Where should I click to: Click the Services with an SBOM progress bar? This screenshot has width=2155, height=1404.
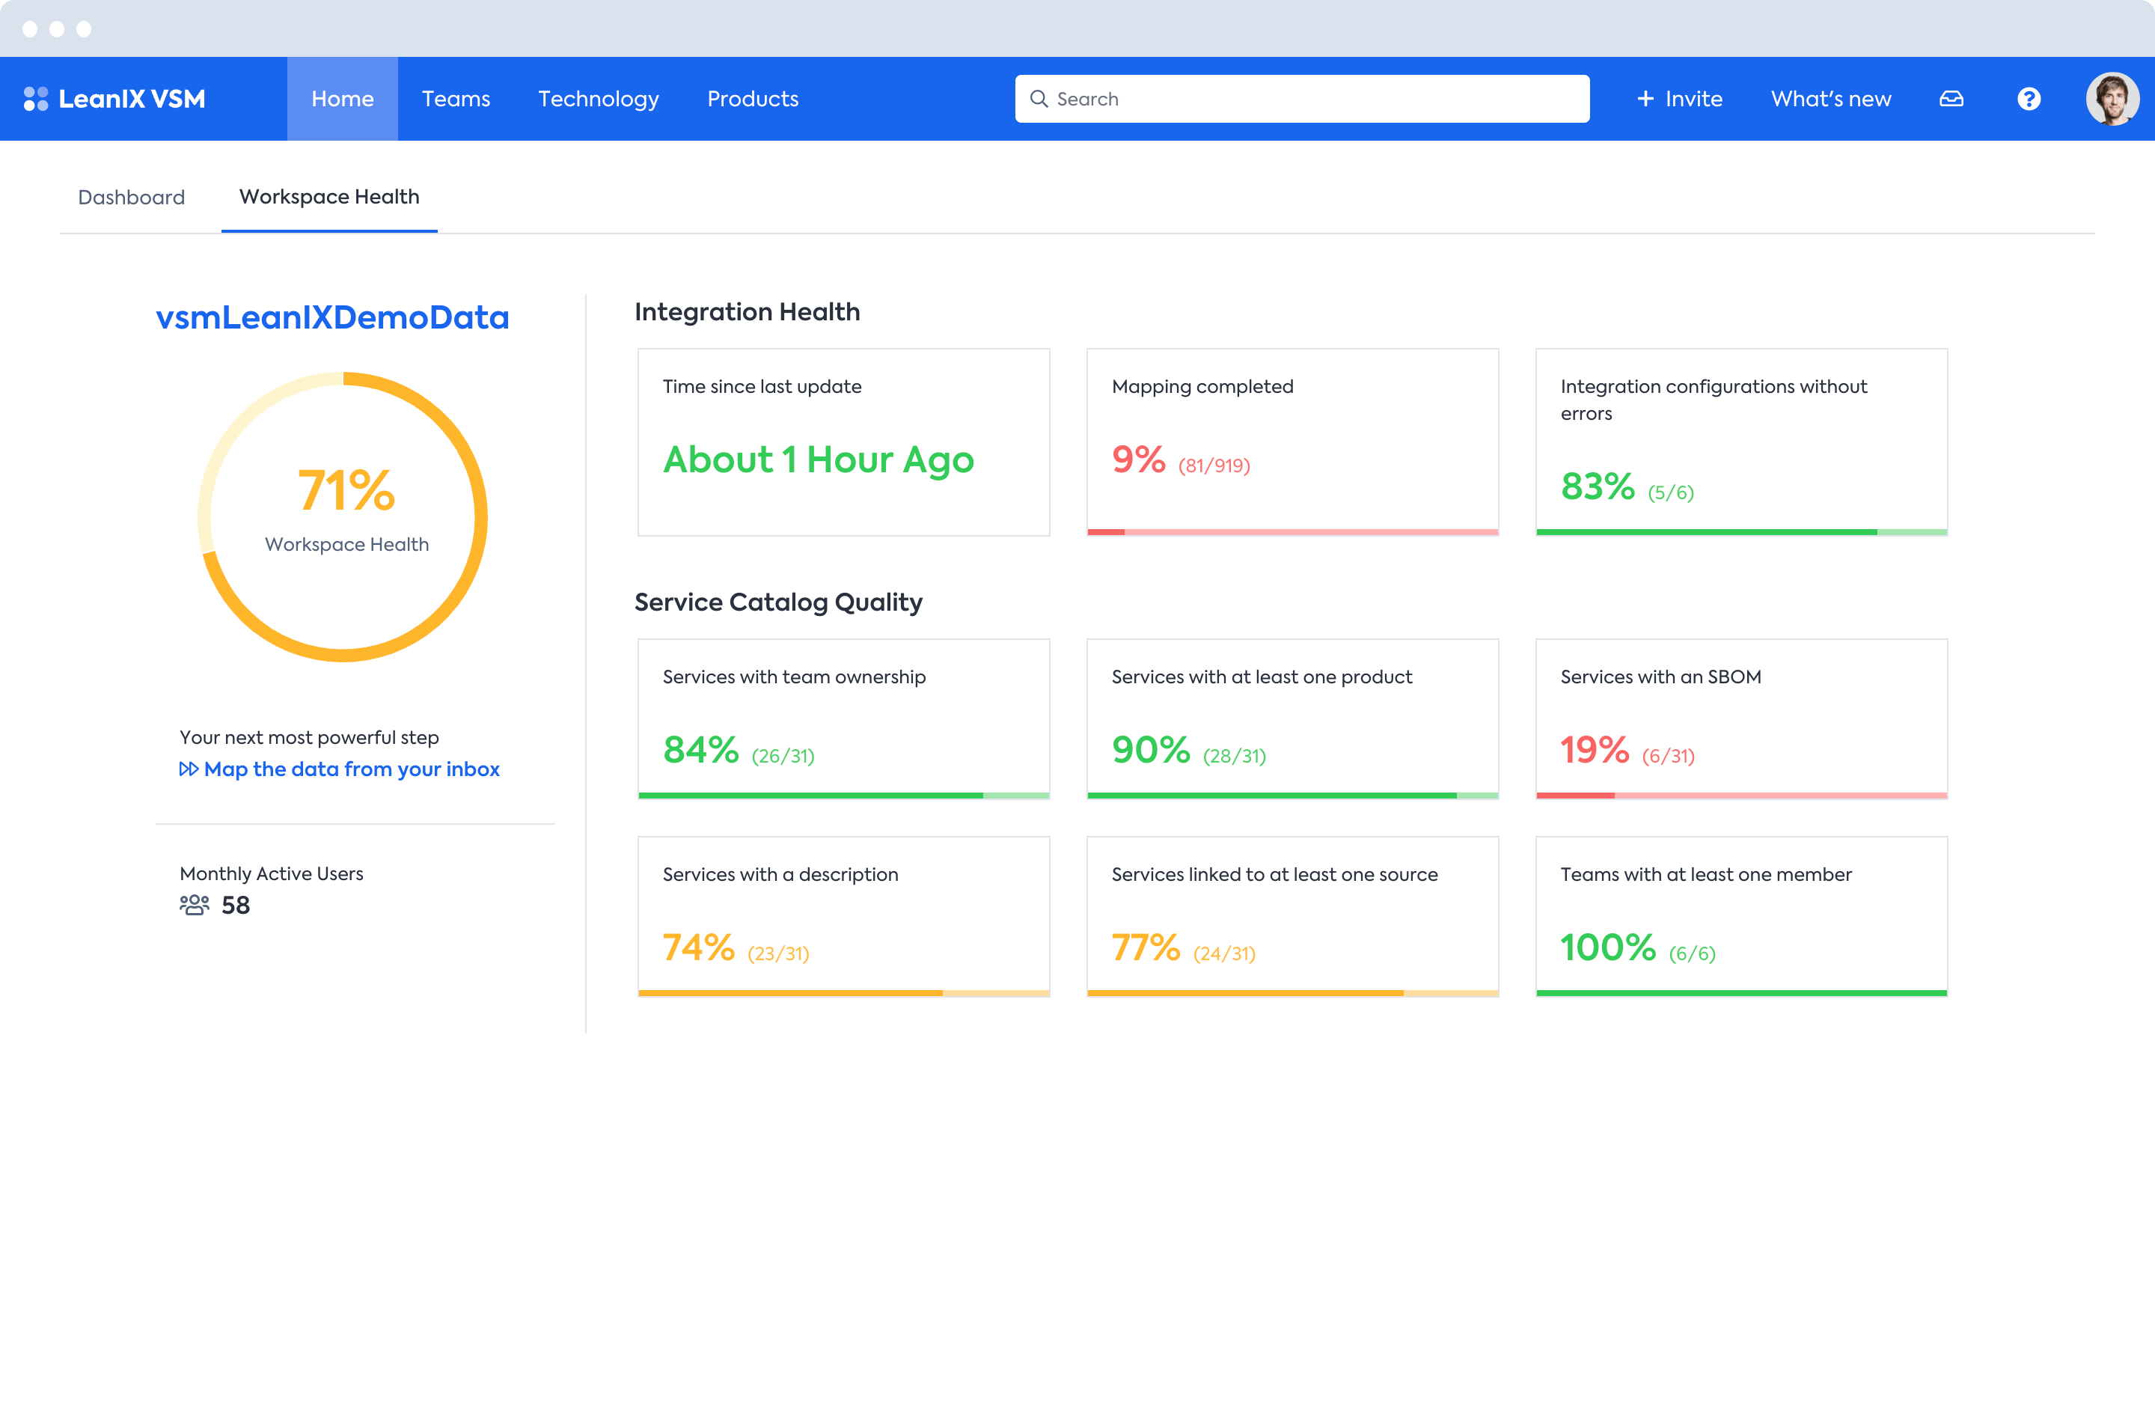click(x=1742, y=796)
